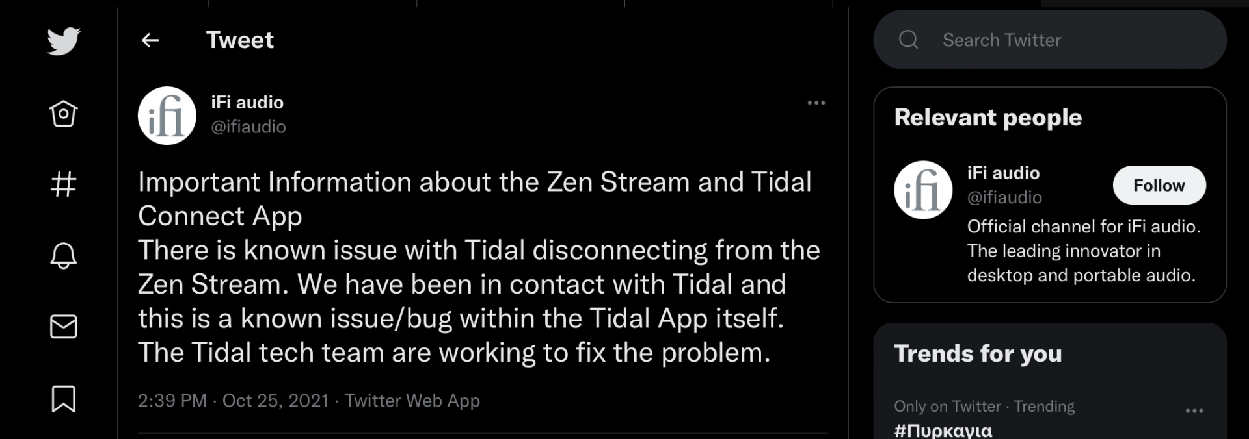Follow iFi audio
The width and height of the screenshot is (1249, 439).
1159,185
